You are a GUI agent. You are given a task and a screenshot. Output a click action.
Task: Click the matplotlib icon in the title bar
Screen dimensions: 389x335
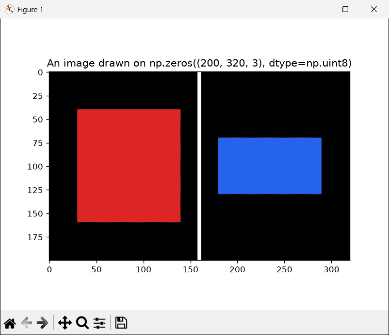tap(9, 9)
